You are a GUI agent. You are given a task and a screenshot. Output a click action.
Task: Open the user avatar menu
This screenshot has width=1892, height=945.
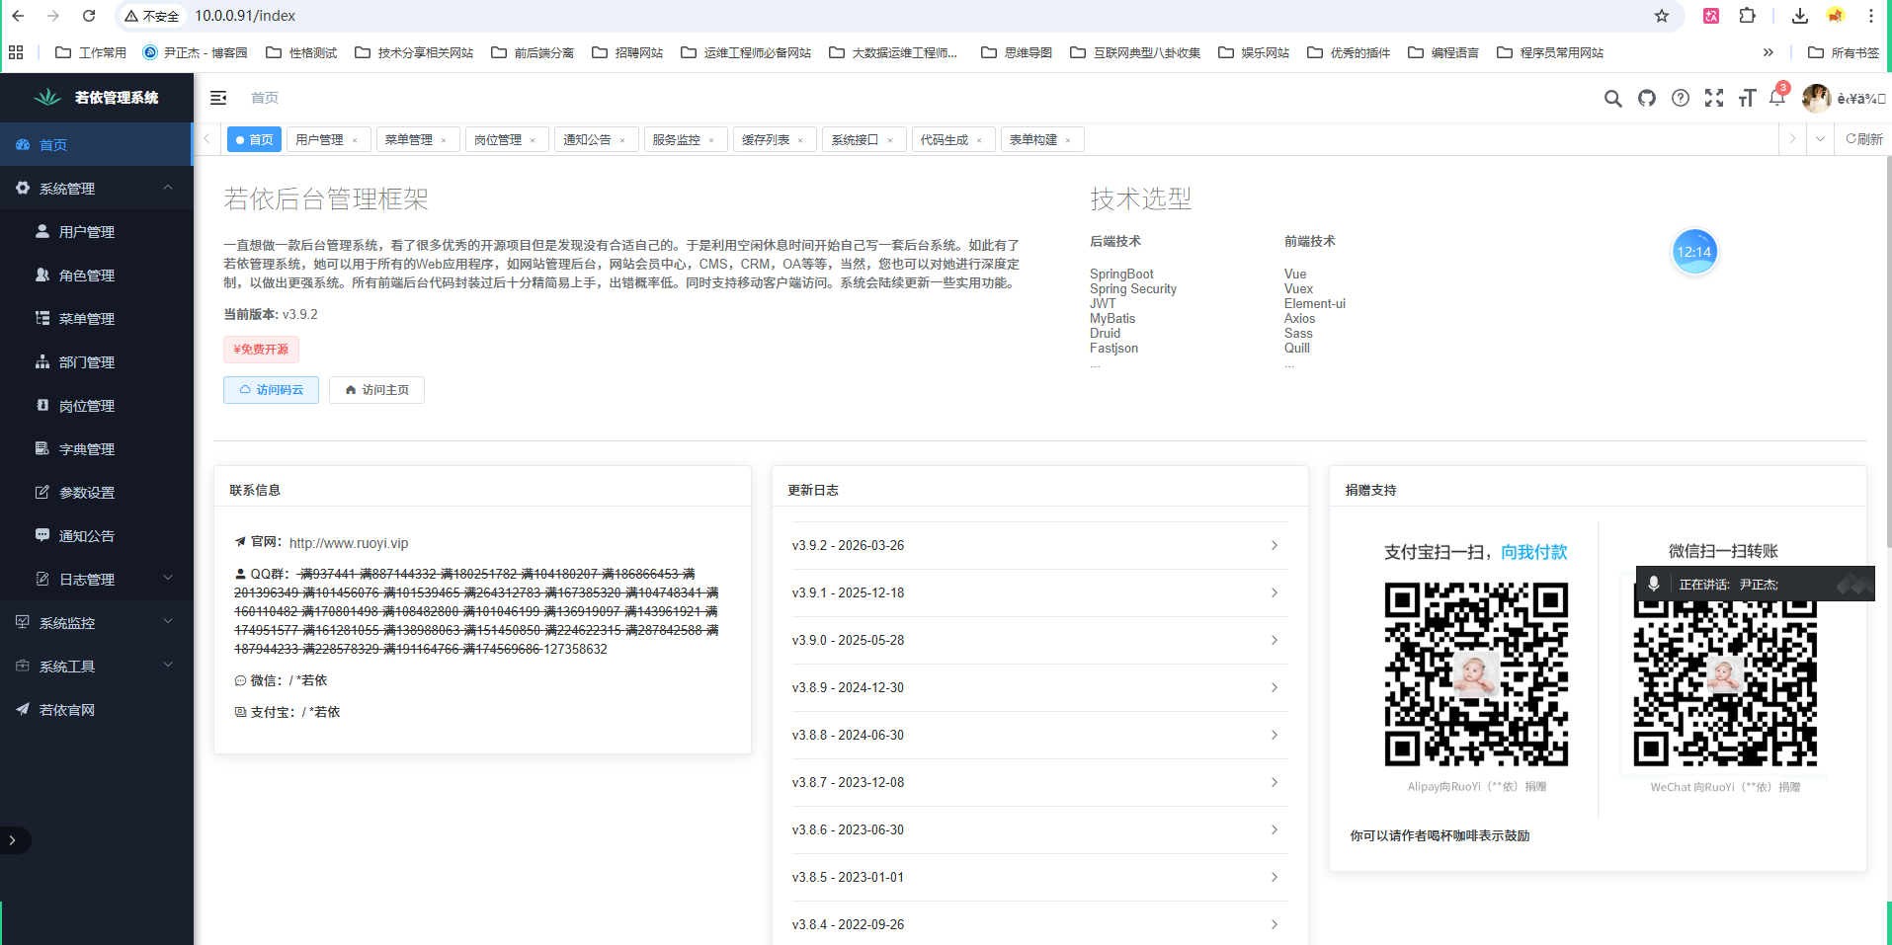[x=1816, y=98]
